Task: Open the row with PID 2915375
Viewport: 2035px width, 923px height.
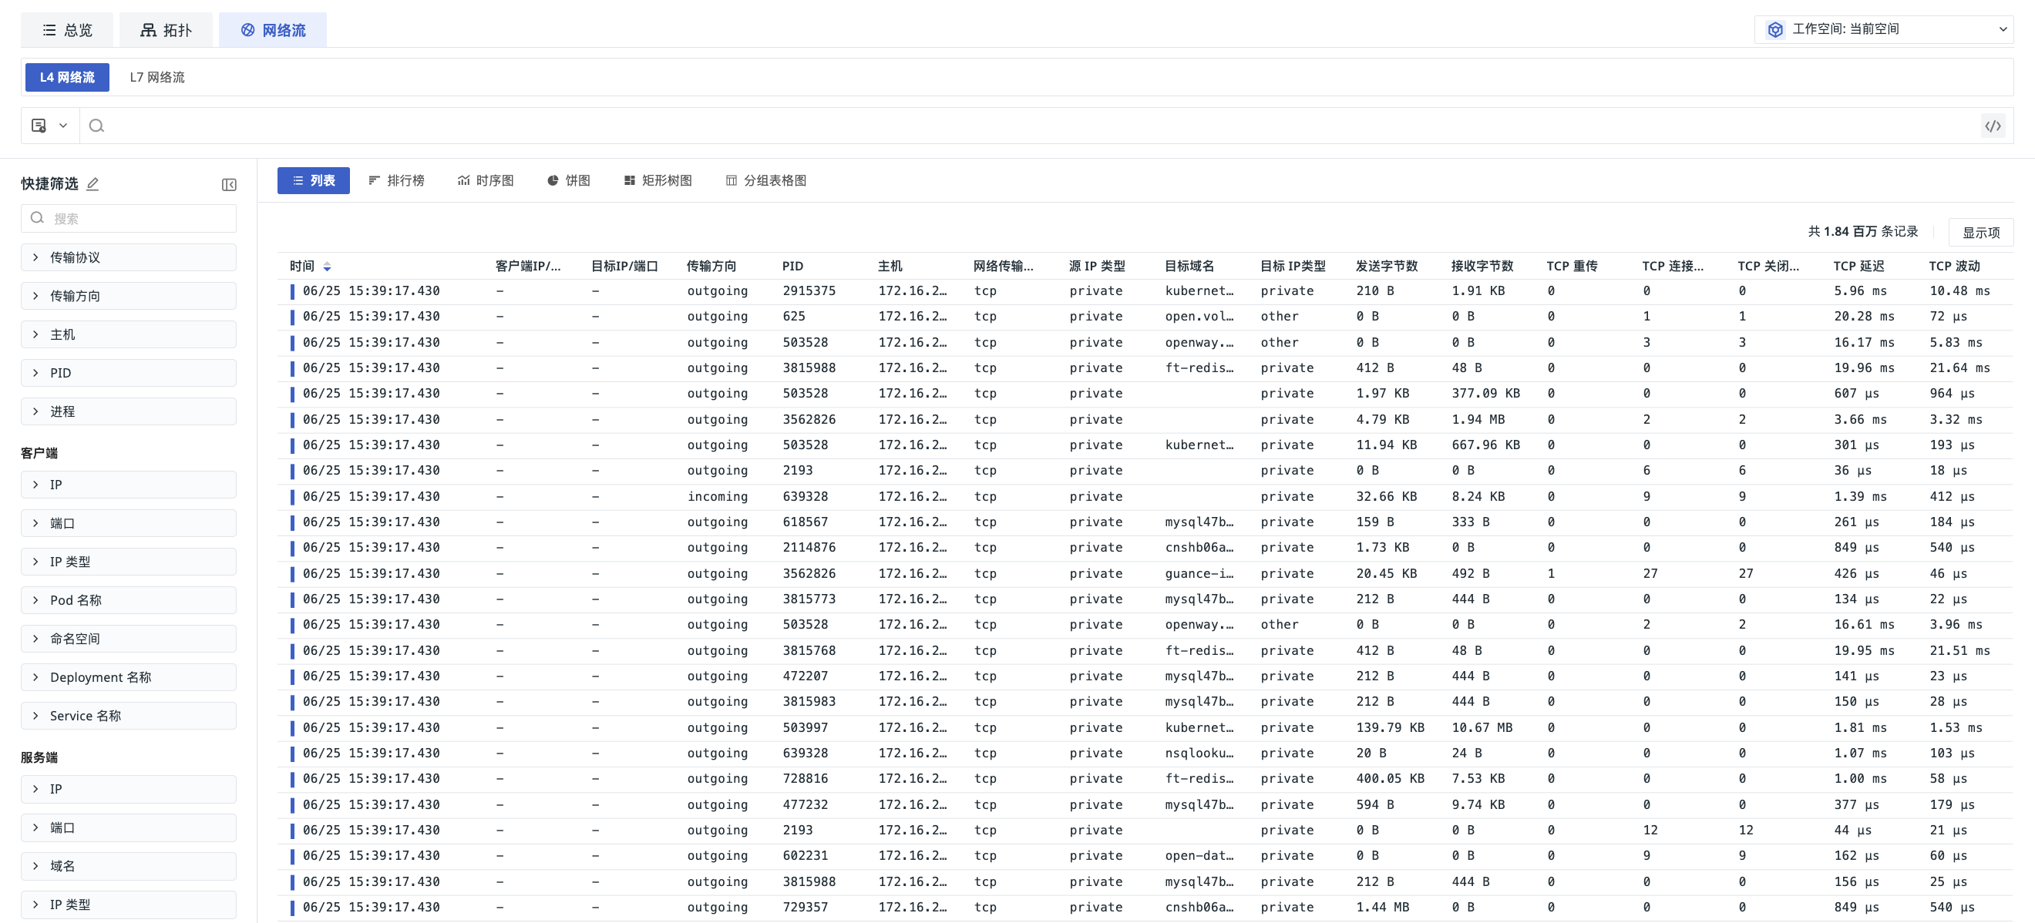Action: tap(1145, 291)
